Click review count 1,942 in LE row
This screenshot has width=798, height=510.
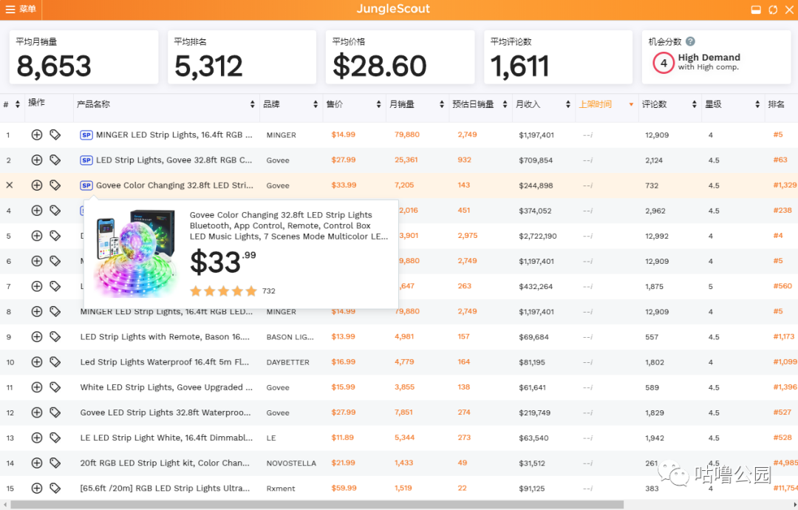[654, 438]
